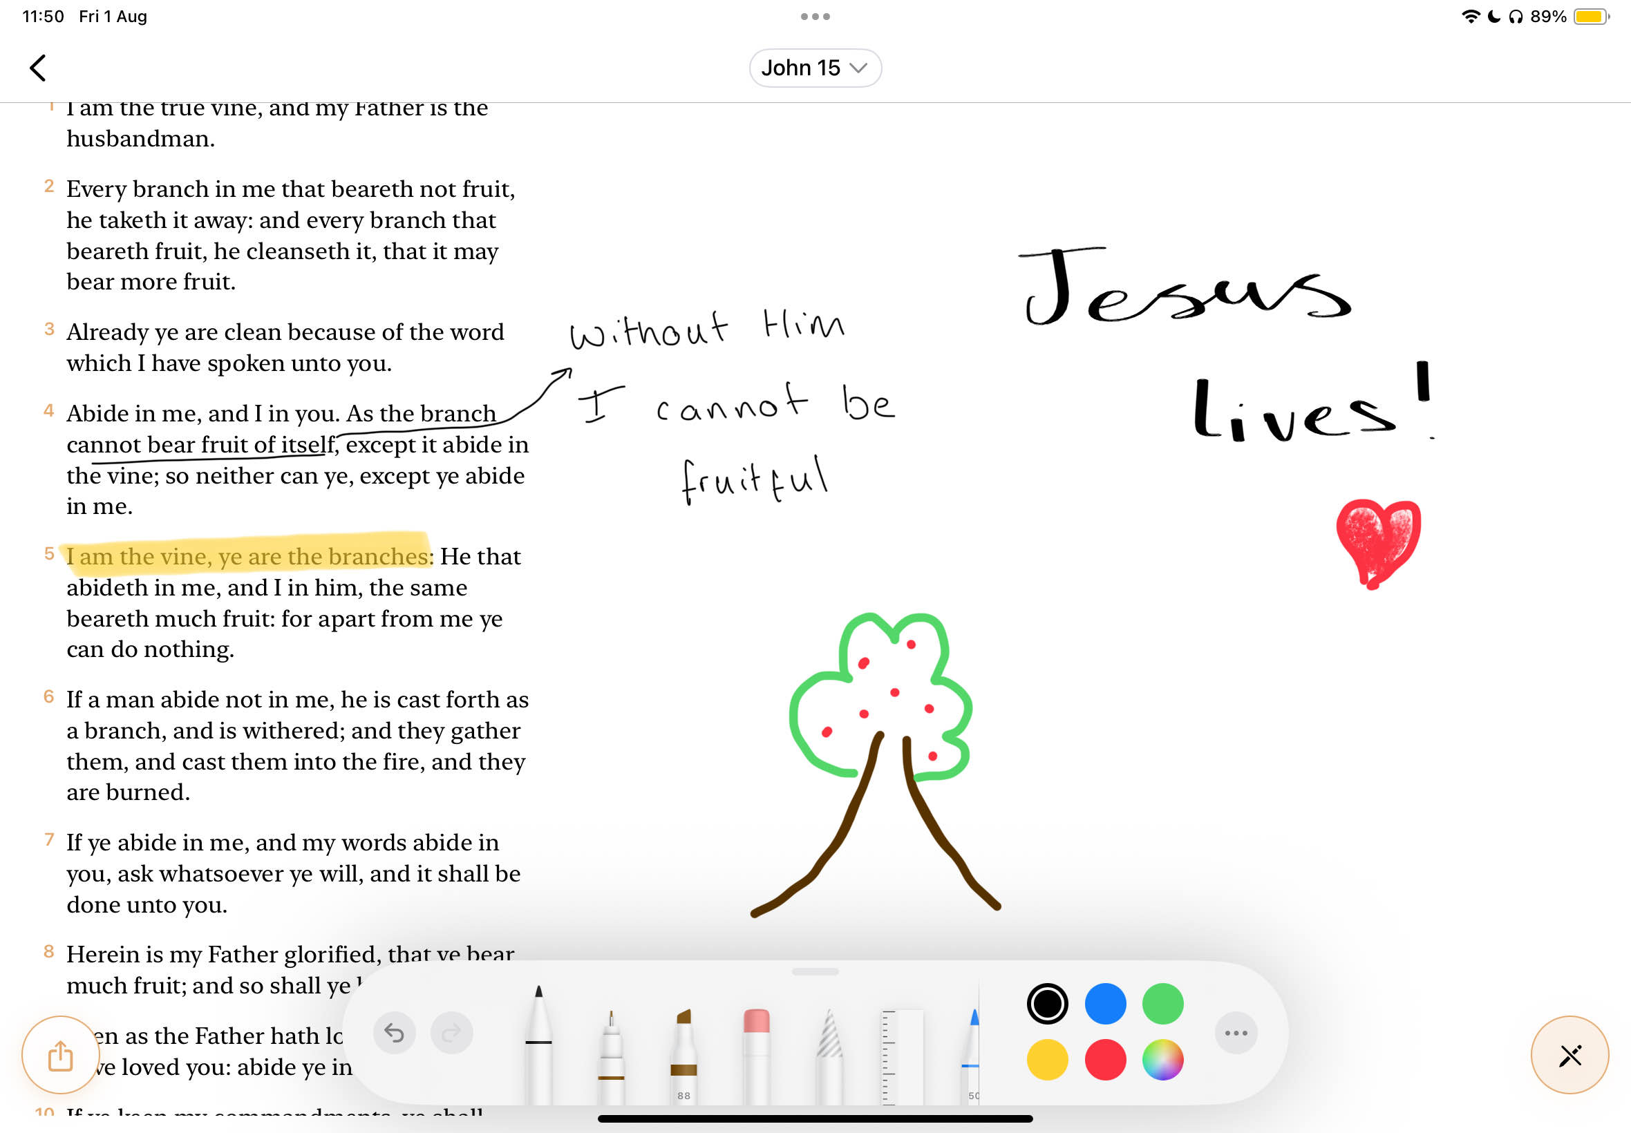Select the fine-tip fountain pen tool
The image size is (1631, 1133).
[x=611, y=1047]
